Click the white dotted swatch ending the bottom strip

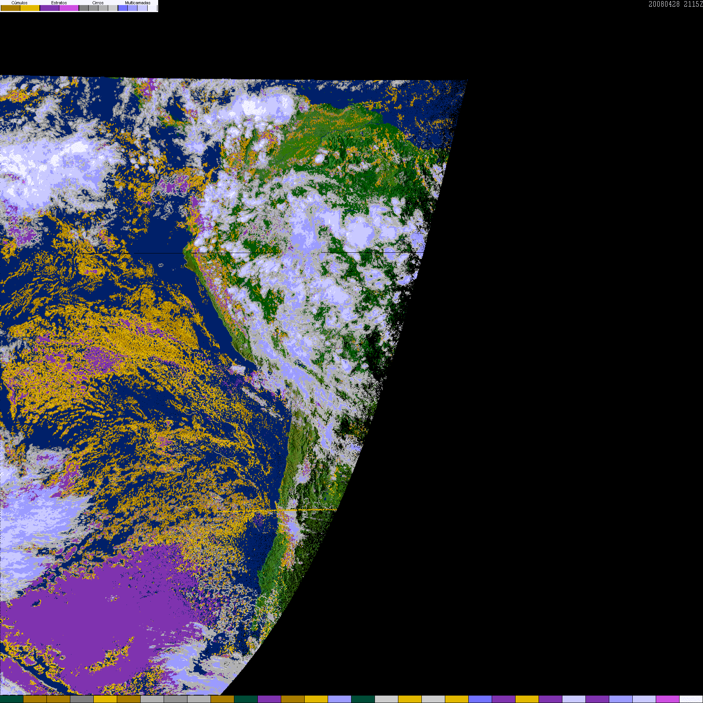click(x=691, y=699)
